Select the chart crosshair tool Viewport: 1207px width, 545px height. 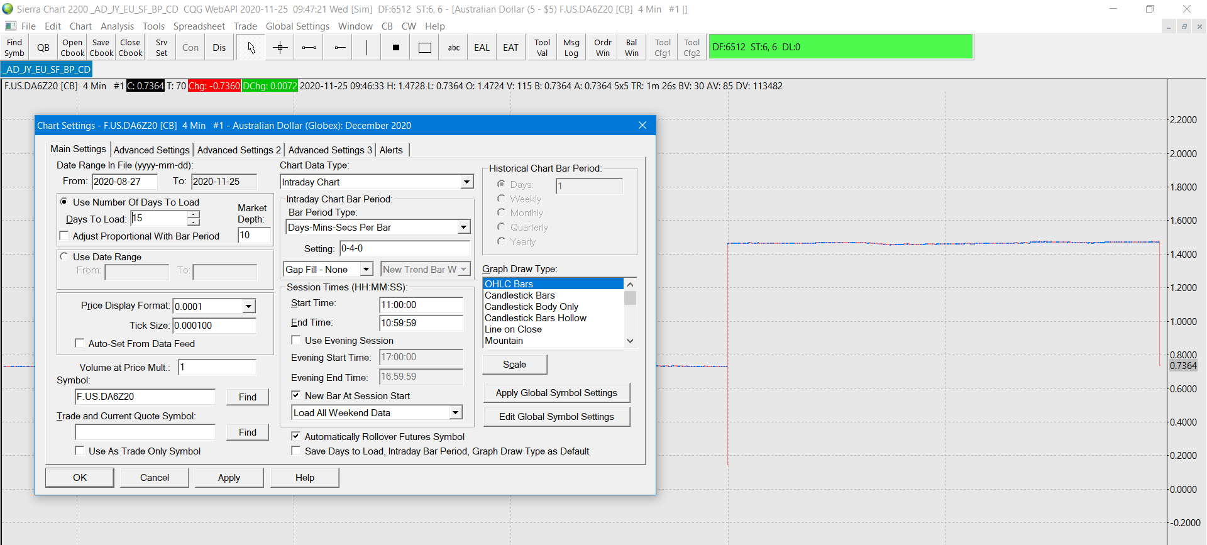coord(280,48)
